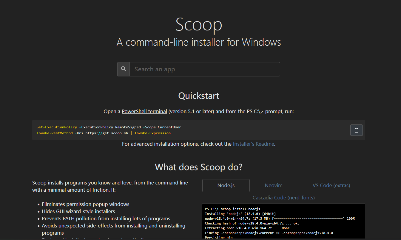Screen dimensions: 401x240
Task: Open the PowerShell terminal link
Action: [144, 111]
